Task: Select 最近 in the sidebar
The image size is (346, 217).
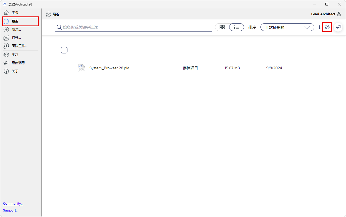Action: 21,21
